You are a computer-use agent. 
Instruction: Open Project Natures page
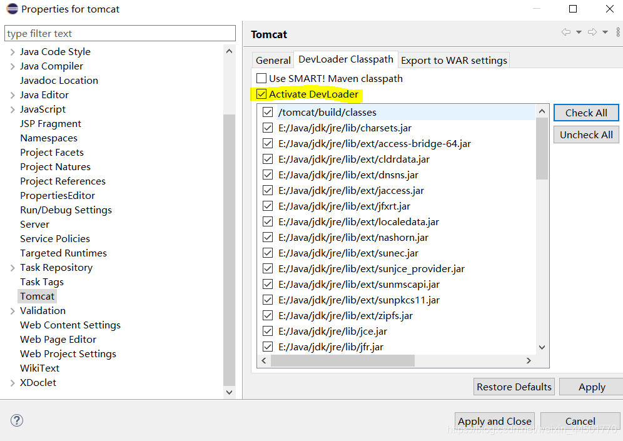click(55, 167)
